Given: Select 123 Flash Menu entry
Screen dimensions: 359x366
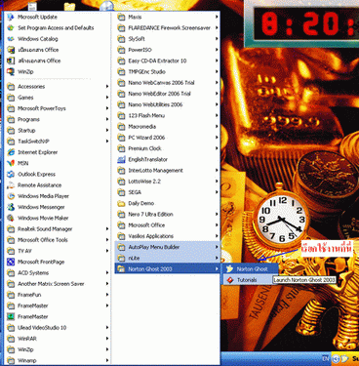Looking at the screenshot, I should click(x=168, y=115).
